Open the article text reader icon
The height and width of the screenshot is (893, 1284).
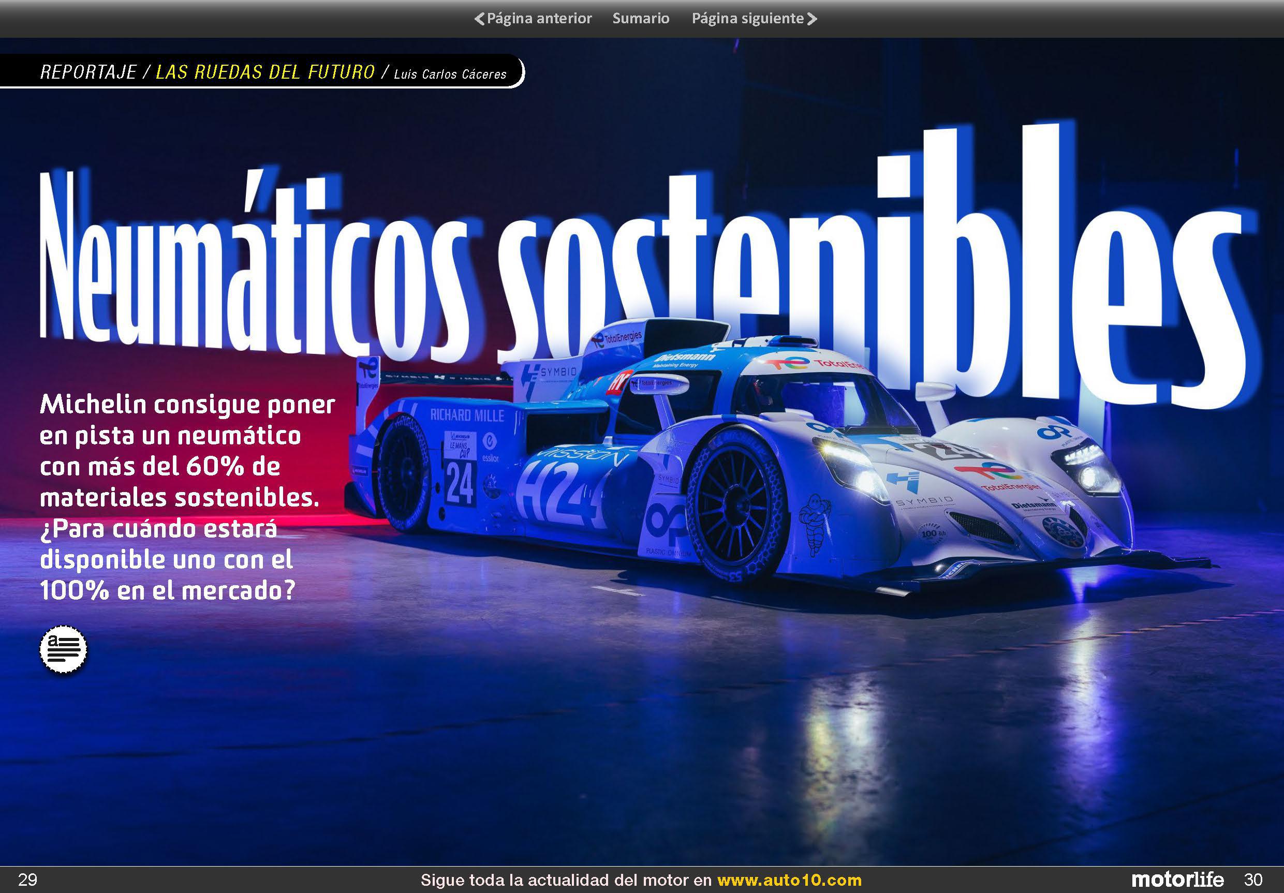click(63, 650)
